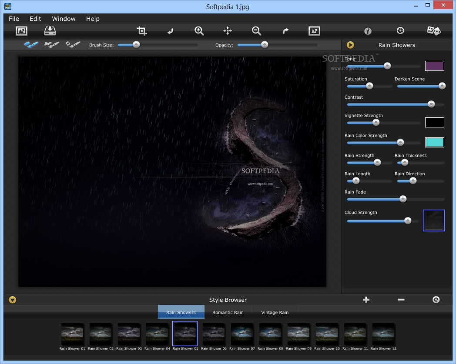The image size is (456, 364).
Task: Add a style with plus icon
Action: [x=366, y=300]
